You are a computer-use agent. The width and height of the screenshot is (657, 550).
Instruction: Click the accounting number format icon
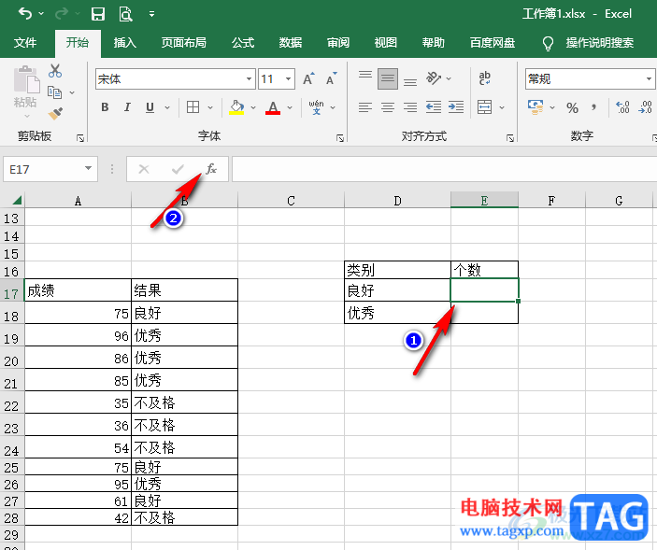tap(536, 107)
